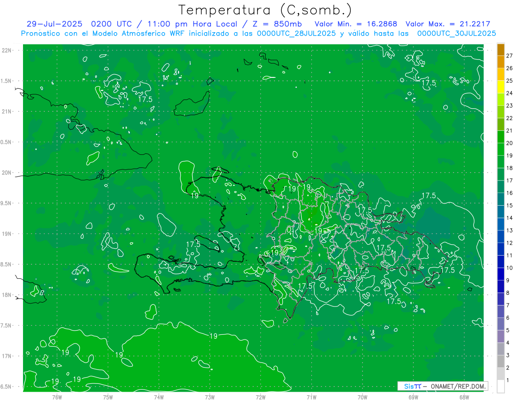Click the orange colorbar segment below 27
The width and height of the screenshot is (521, 403).
(x=501, y=62)
